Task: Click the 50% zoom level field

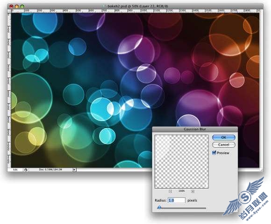Action: (15, 170)
